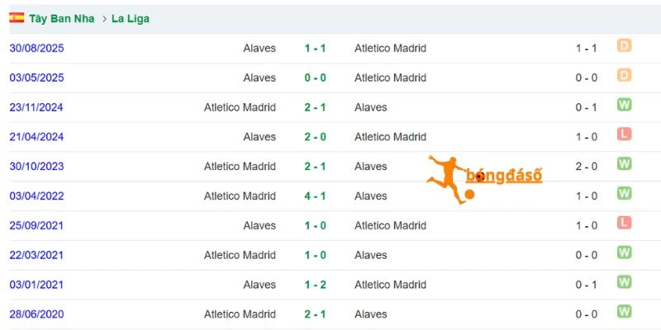
Task: Open the La Liga breadcrumb link
Action: pos(131,19)
